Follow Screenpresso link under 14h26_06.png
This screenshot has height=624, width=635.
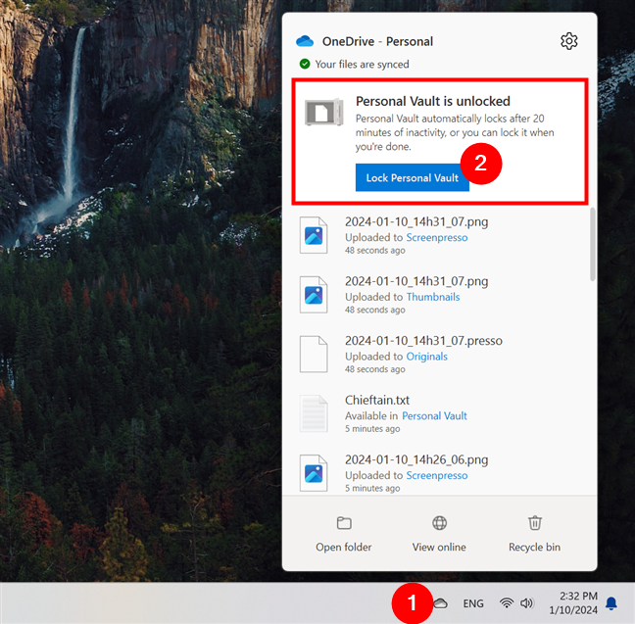pyautogui.click(x=437, y=475)
